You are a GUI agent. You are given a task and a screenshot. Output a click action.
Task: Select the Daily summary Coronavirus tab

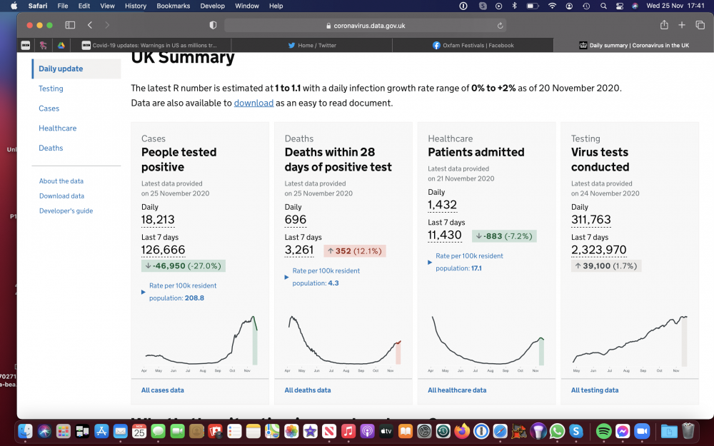(x=634, y=45)
